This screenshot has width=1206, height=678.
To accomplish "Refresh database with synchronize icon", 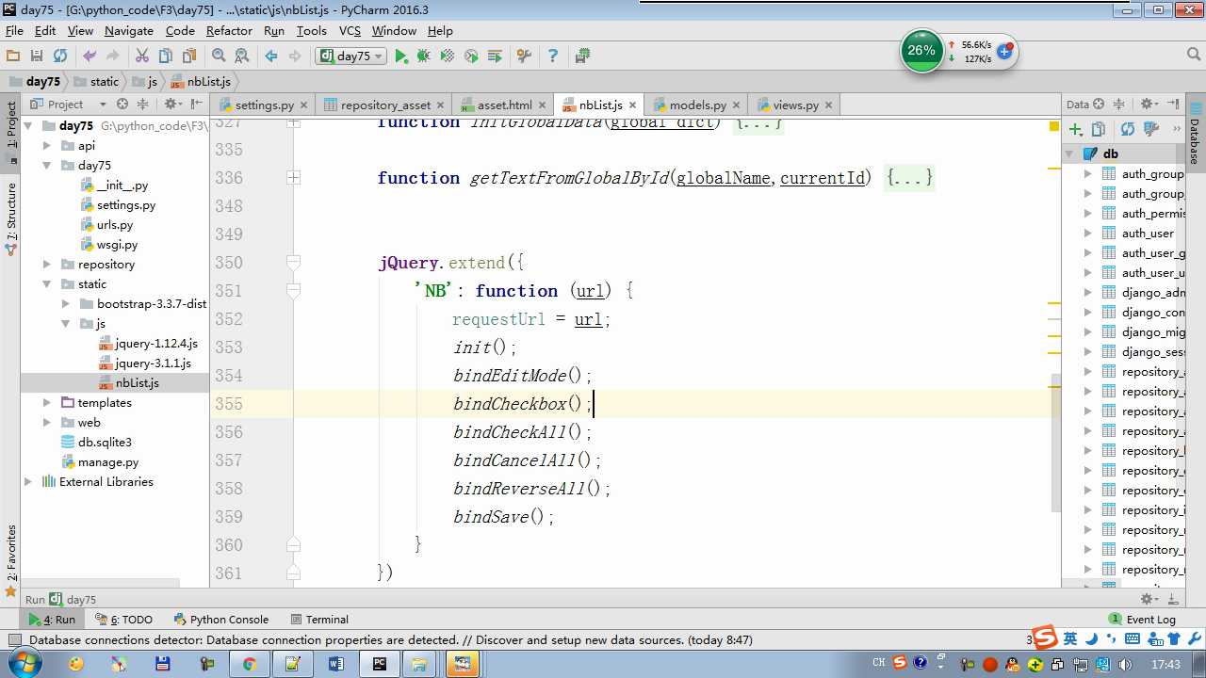I will pyautogui.click(x=1127, y=130).
